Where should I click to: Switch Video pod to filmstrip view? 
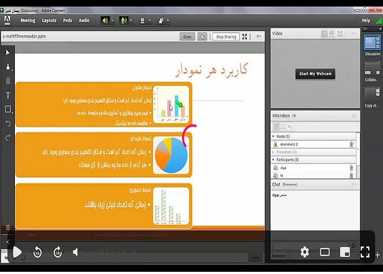(331, 34)
